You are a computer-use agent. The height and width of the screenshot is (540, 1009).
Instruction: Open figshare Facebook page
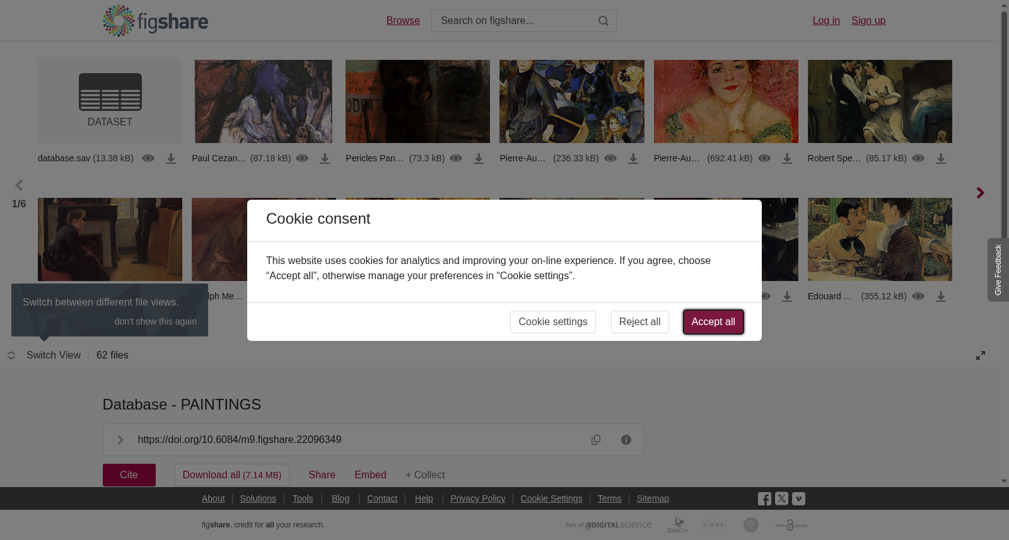point(764,499)
